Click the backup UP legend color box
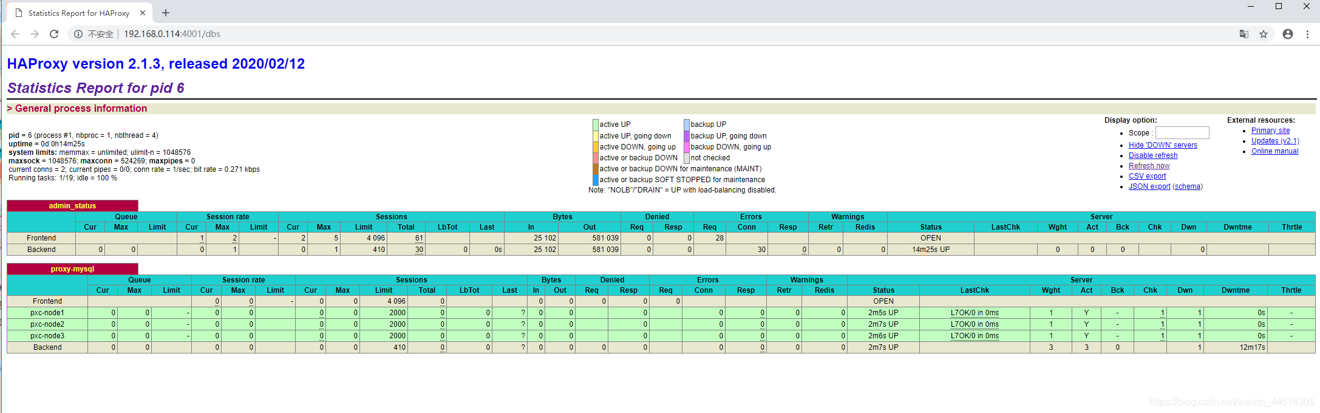1320x413 pixels. [687, 125]
